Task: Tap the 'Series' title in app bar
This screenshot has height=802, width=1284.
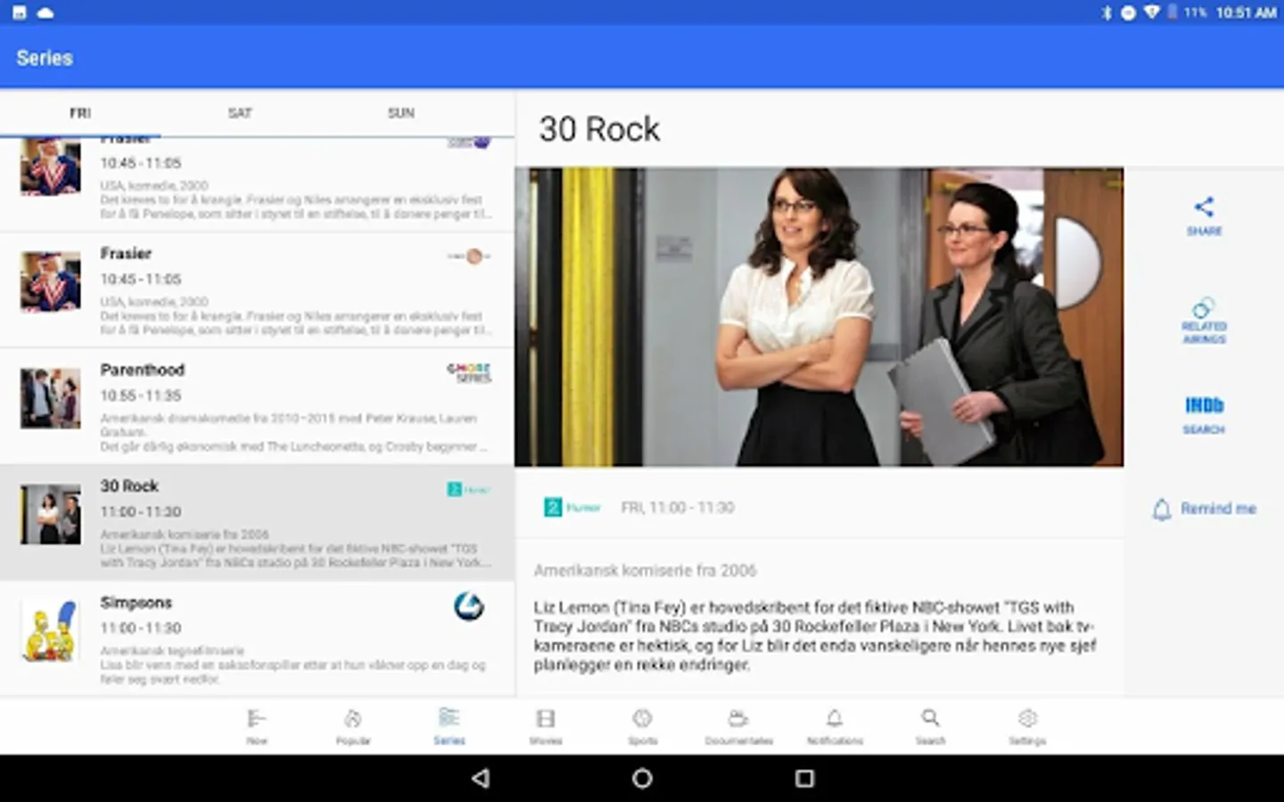Action: (x=45, y=58)
